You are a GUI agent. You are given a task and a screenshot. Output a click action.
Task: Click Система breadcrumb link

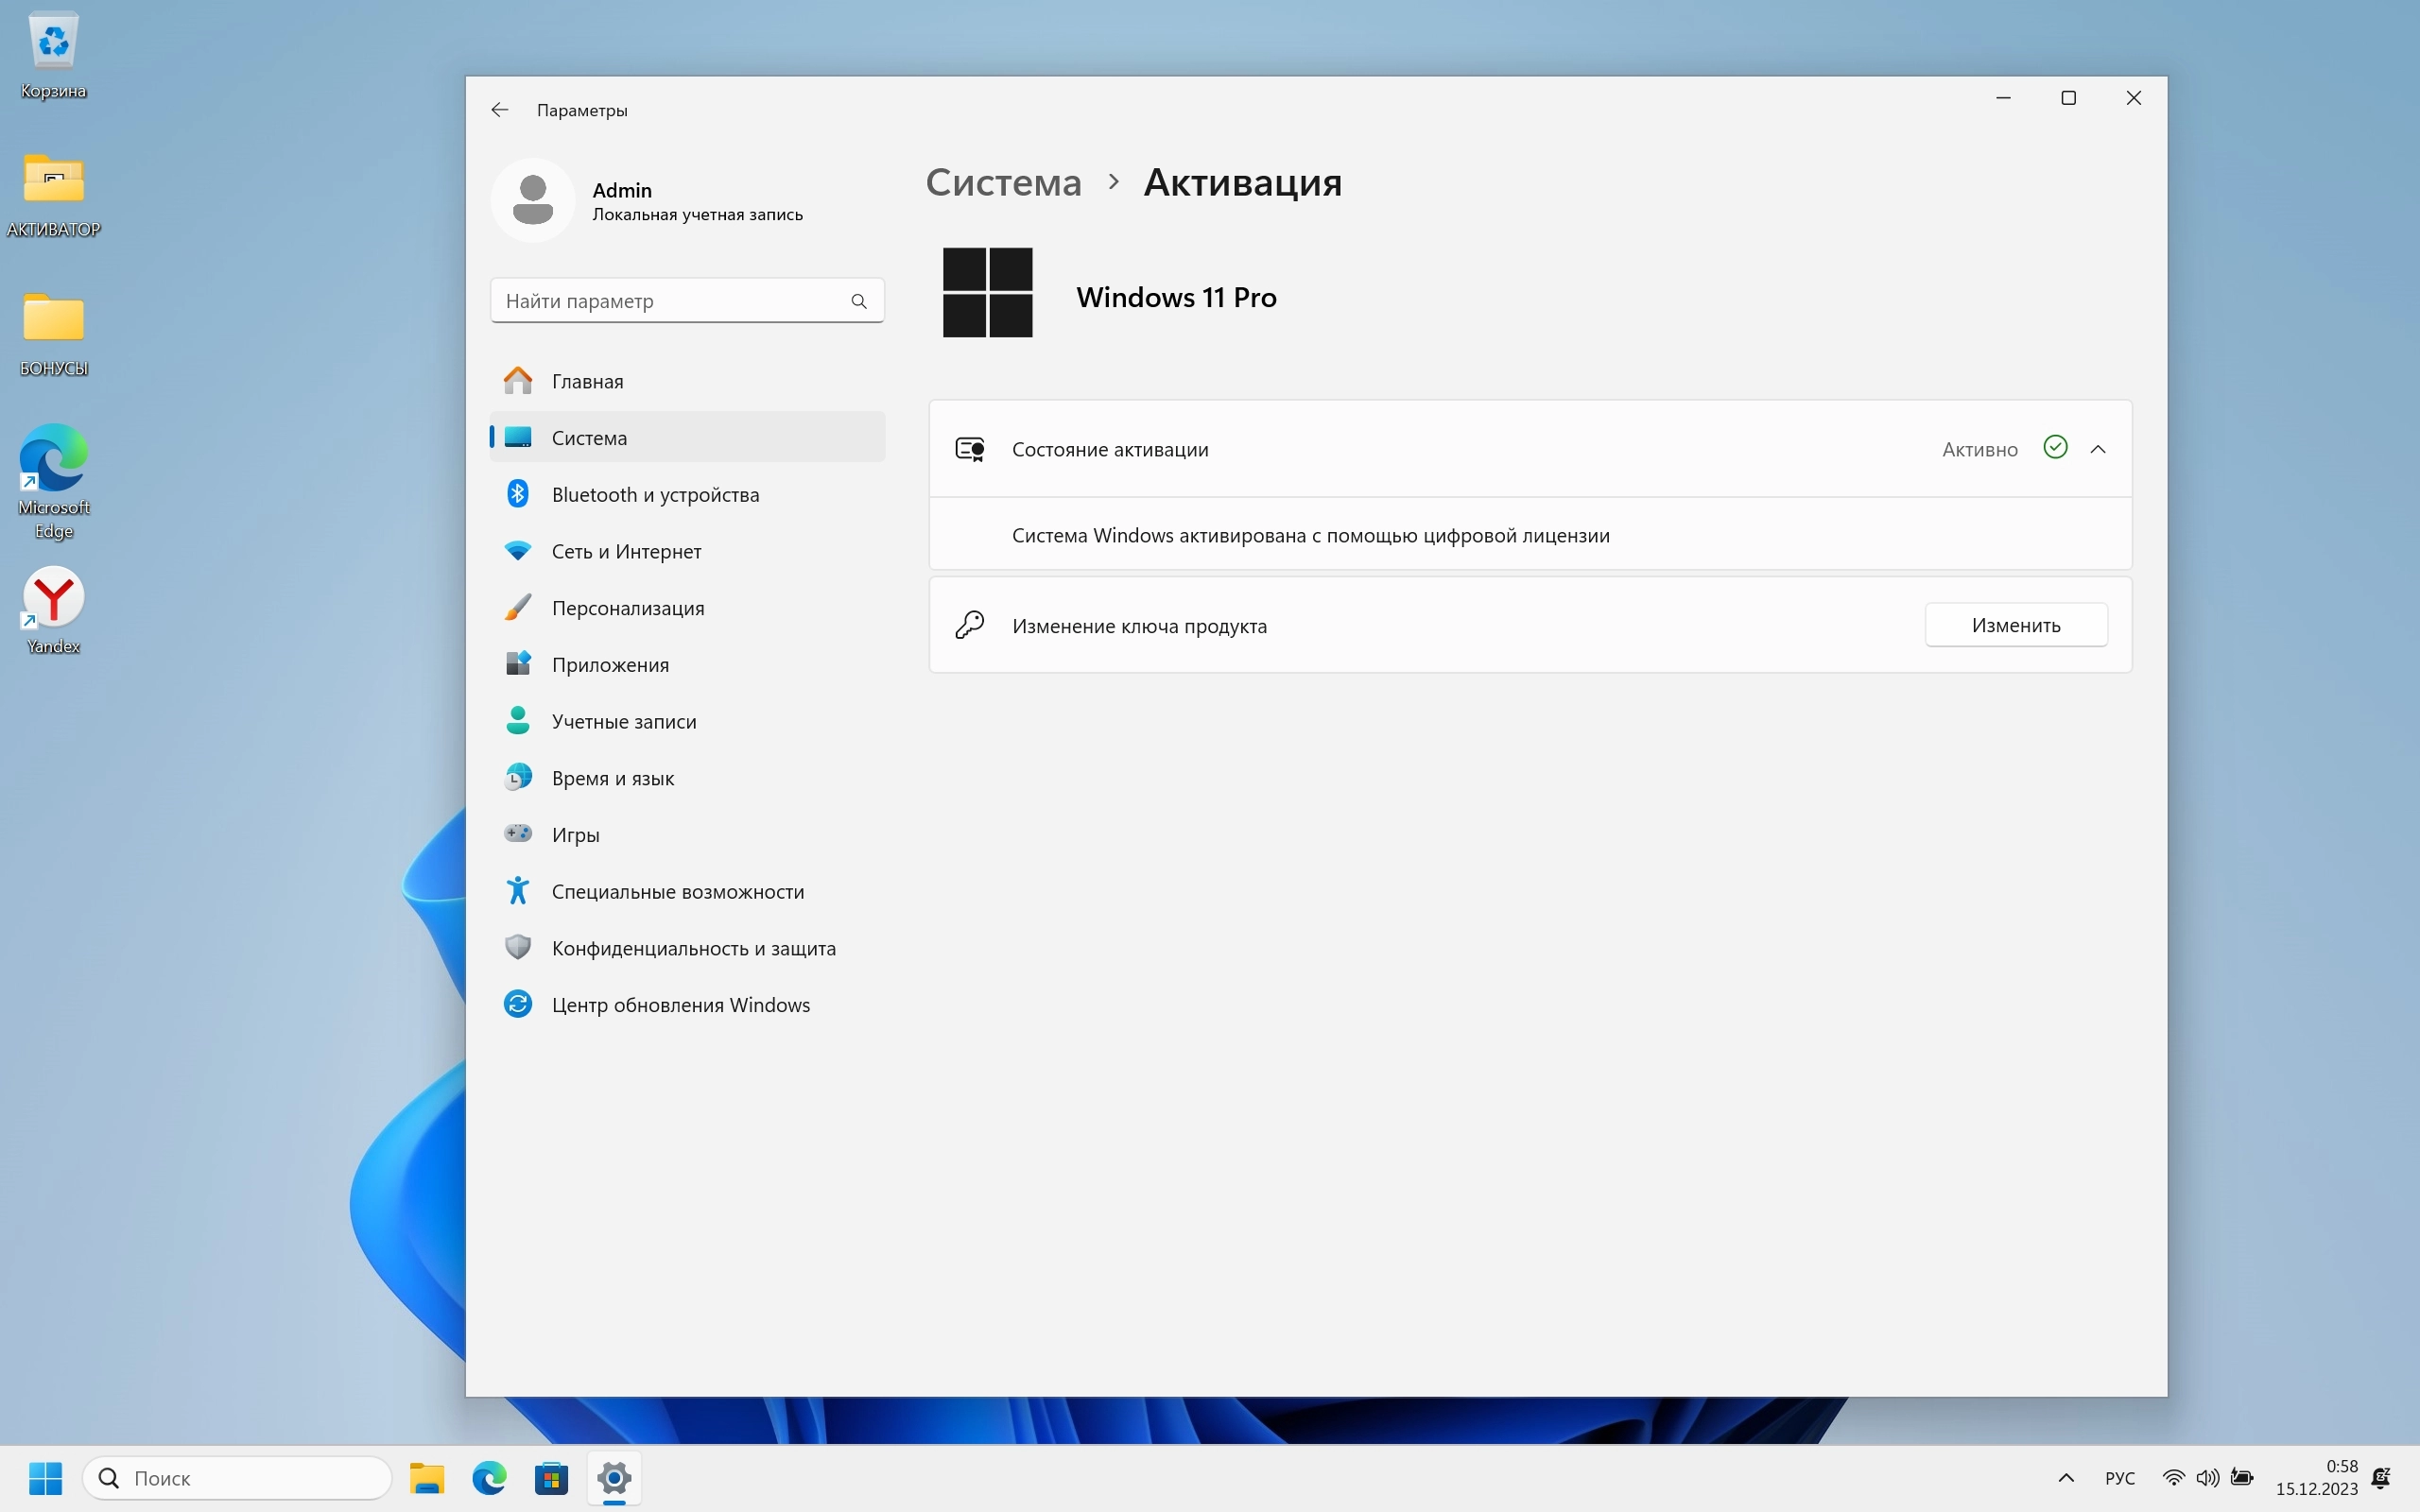[1003, 183]
